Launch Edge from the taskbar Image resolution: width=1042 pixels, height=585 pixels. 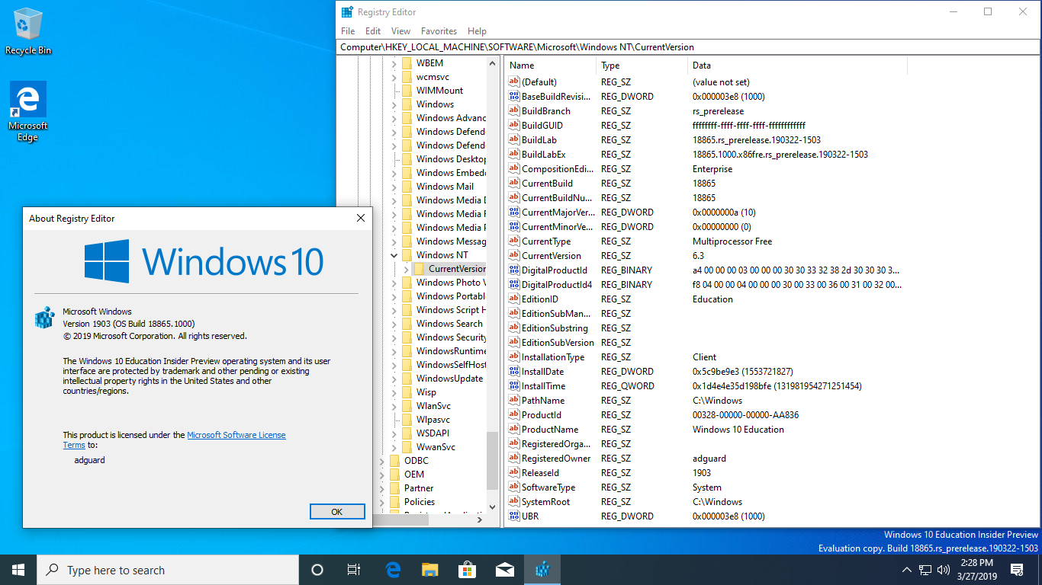(x=393, y=570)
